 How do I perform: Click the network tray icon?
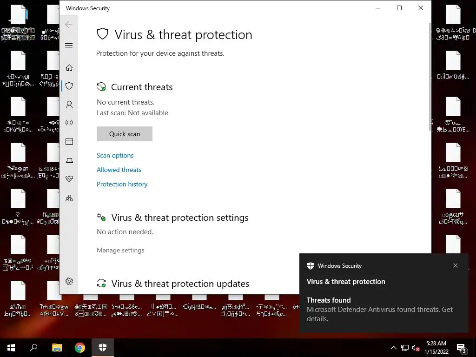click(x=405, y=348)
